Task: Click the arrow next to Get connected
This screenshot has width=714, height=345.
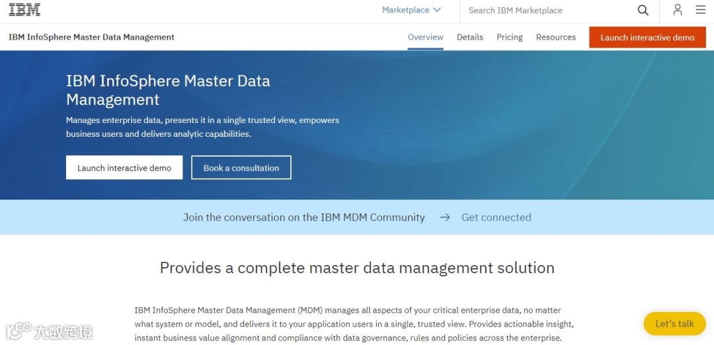Action: point(445,217)
